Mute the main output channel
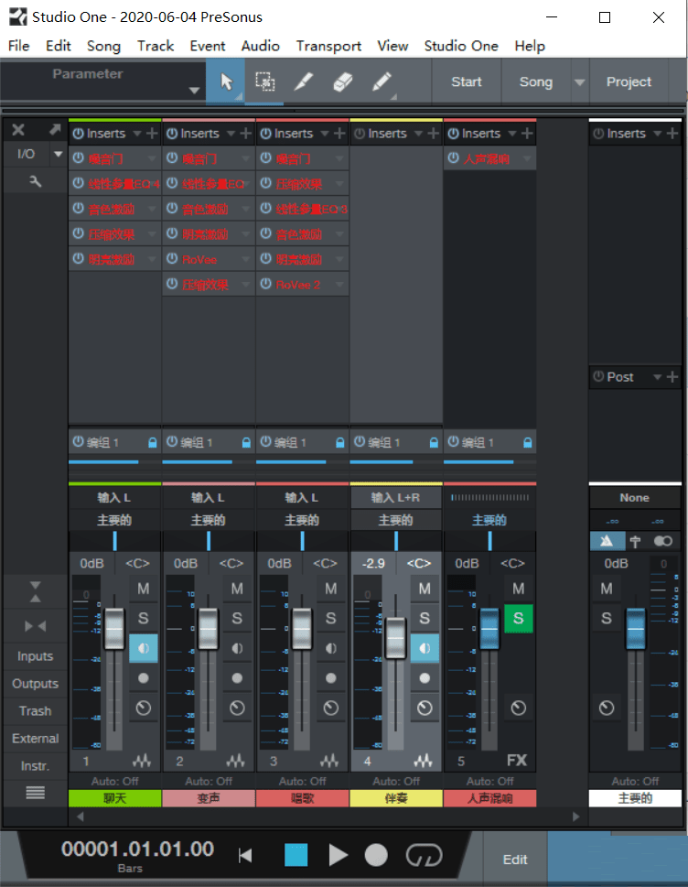The height and width of the screenshot is (887, 688). pos(607,589)
